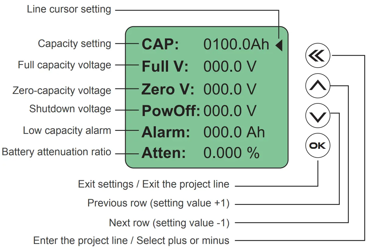Screen dimensions: 369x247
Task: Click the 0100.0Ah capacity value
Action: [x=236, y=45]
